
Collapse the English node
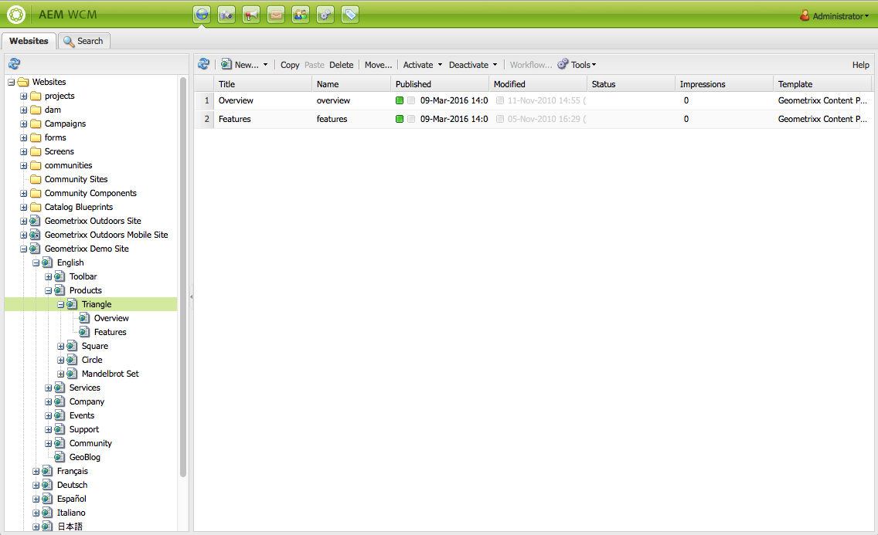point(36,262)
